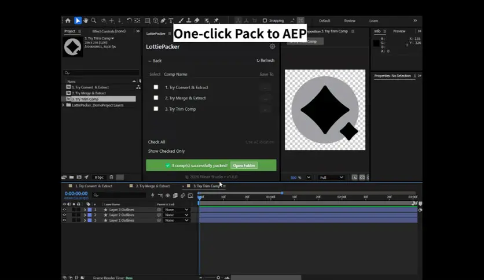
Task: Enable the Snapping checkbox in toolbar
Action: (265, 21)
